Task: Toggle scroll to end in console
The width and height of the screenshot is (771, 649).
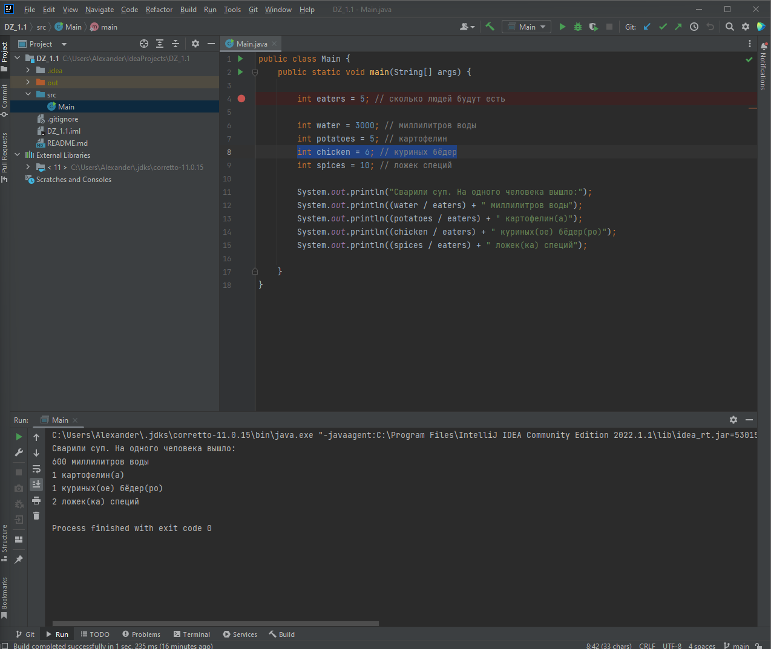Action: click(x=36, y=484)
